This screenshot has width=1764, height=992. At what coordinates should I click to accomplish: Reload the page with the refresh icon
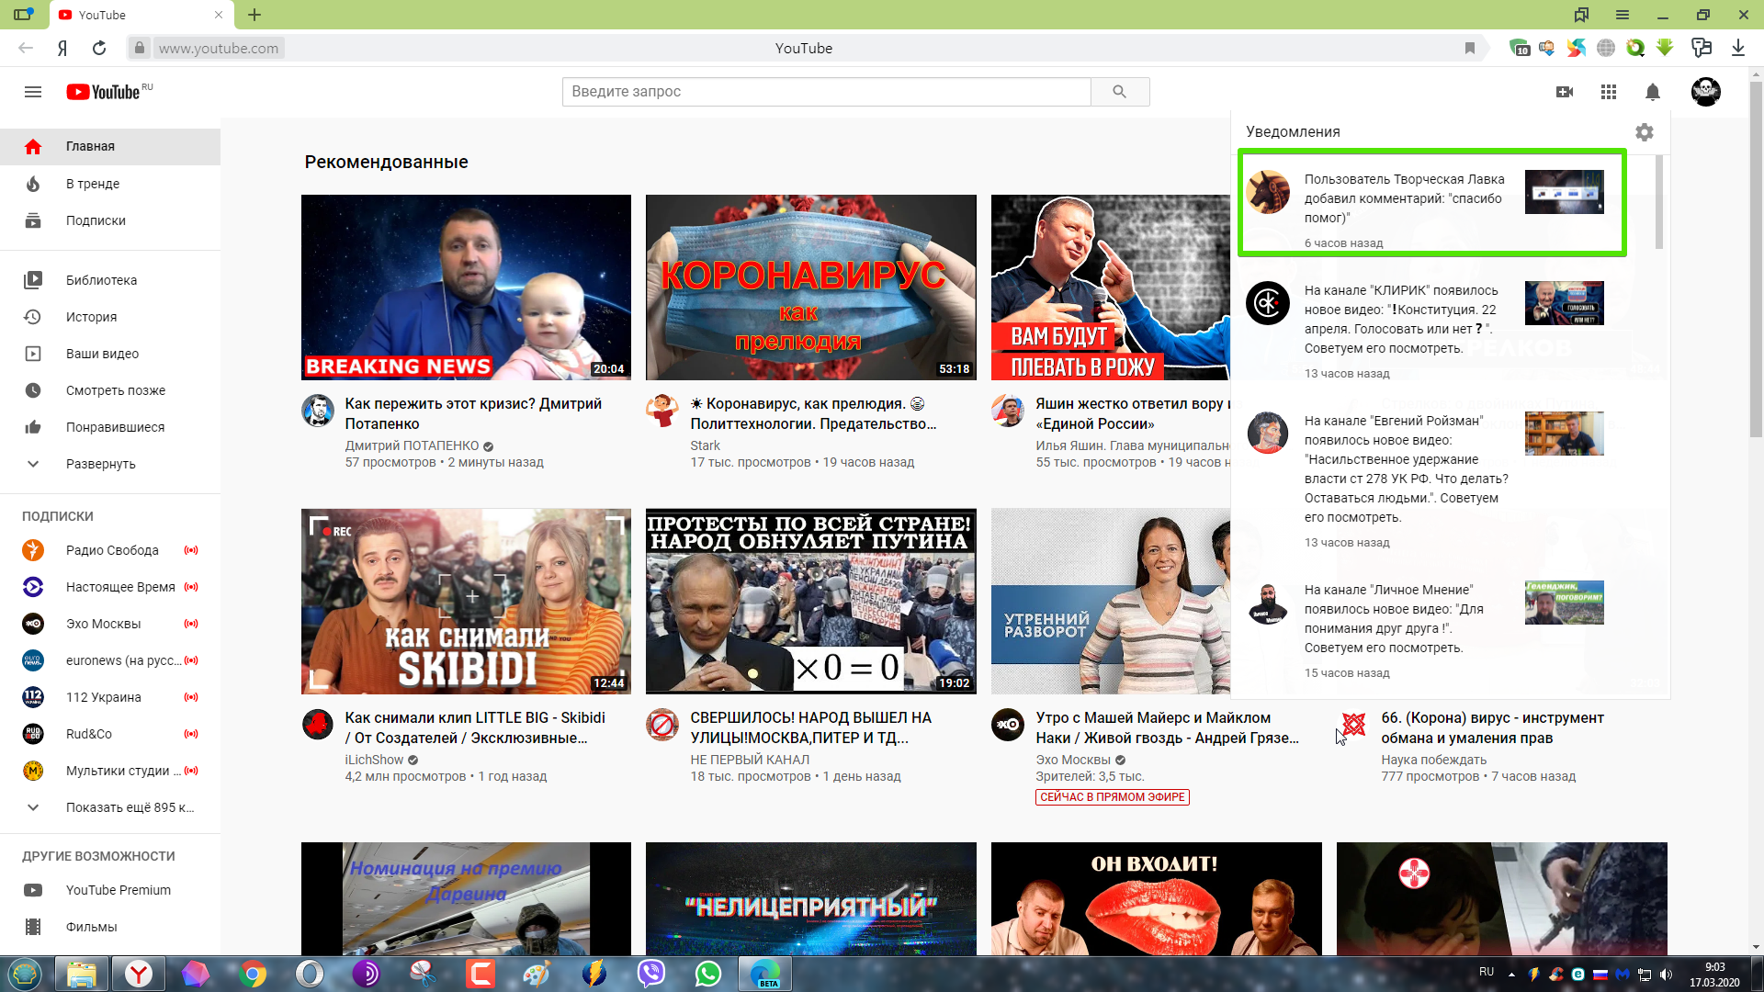(x=99, y=48)
